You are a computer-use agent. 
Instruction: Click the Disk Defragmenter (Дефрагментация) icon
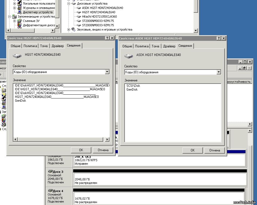coord(19,25)
